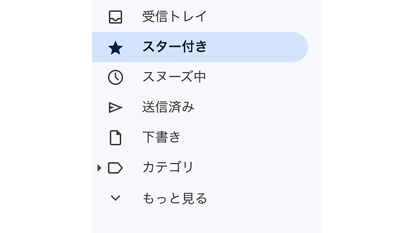The width and height of the screenshot is (414, 233).
Task: Open the 受信トレイ folder label
Action: [x=174, y=17]
